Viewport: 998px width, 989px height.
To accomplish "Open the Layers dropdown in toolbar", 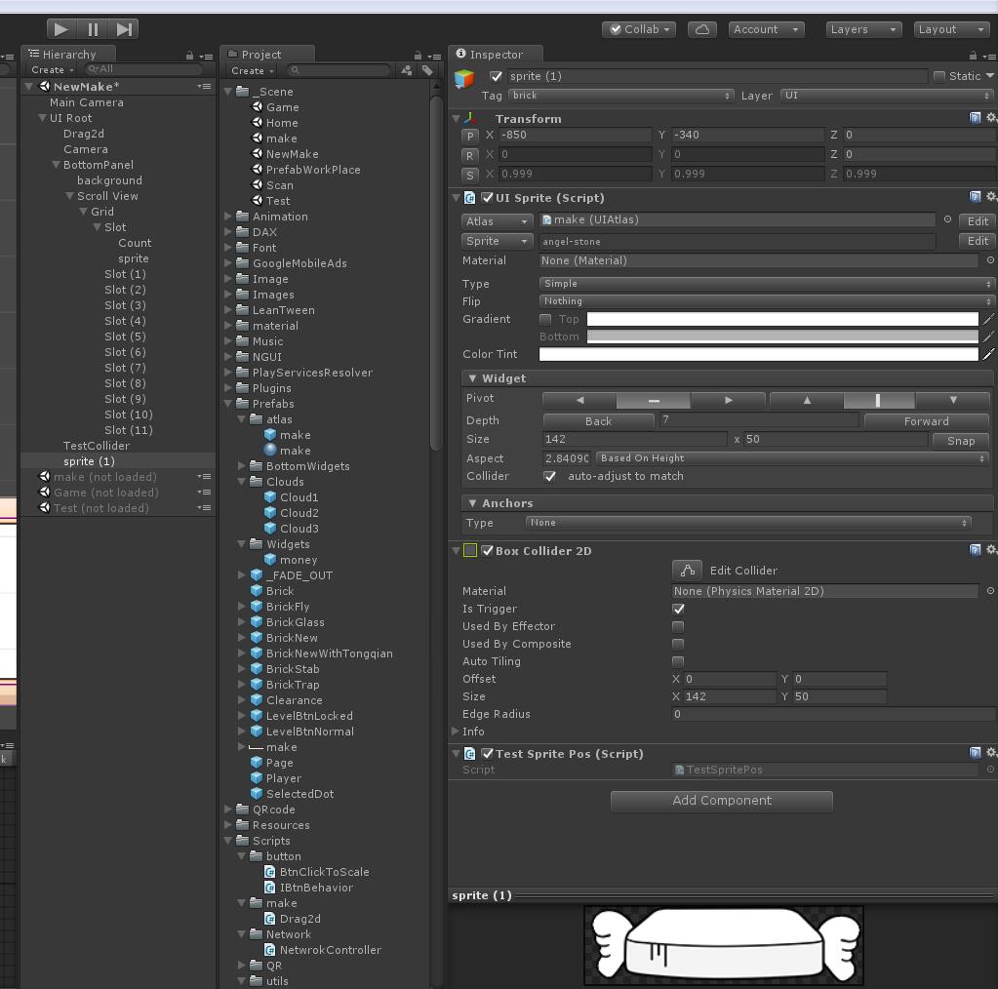I will point(863,29).
